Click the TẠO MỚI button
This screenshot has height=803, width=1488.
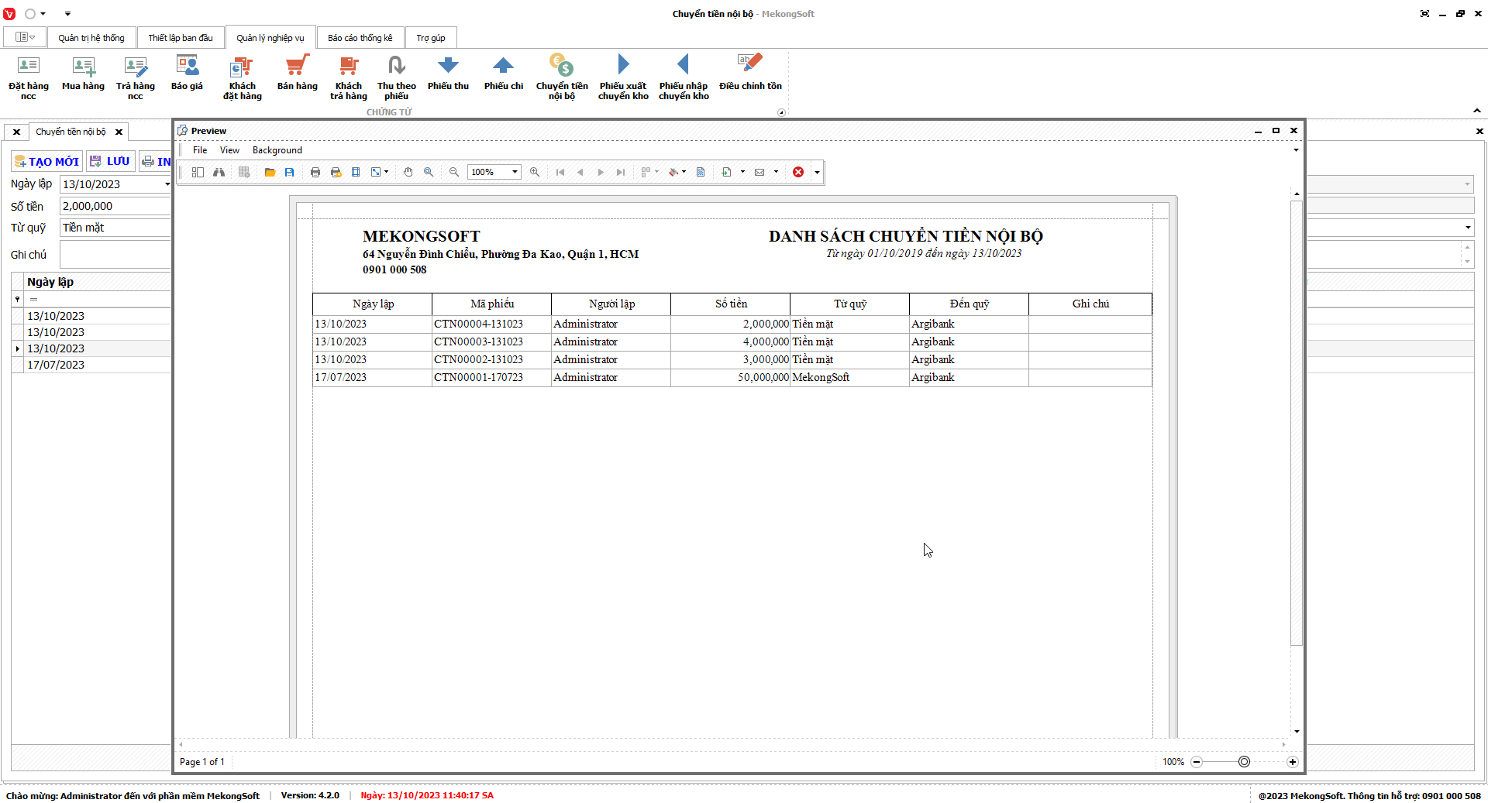[x=46, y=161]
